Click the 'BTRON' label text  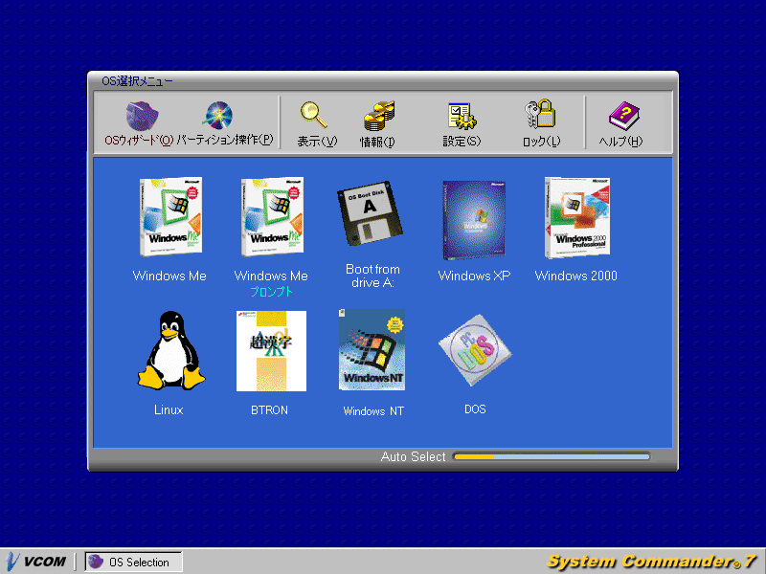point(269,410)
